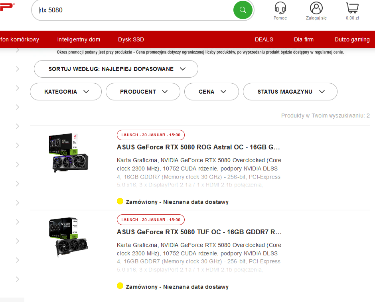
Task: Click the yellow status dot of ROG Astral
Action: (x=120, y=202)
